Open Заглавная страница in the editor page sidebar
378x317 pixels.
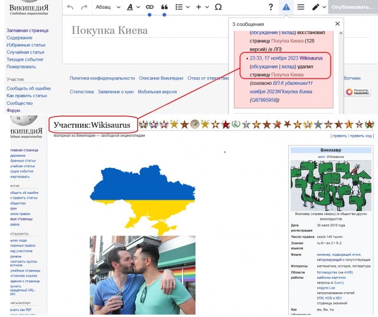tap(28, 31)
